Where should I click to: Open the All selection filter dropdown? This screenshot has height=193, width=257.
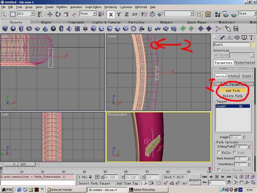point(32,14)
